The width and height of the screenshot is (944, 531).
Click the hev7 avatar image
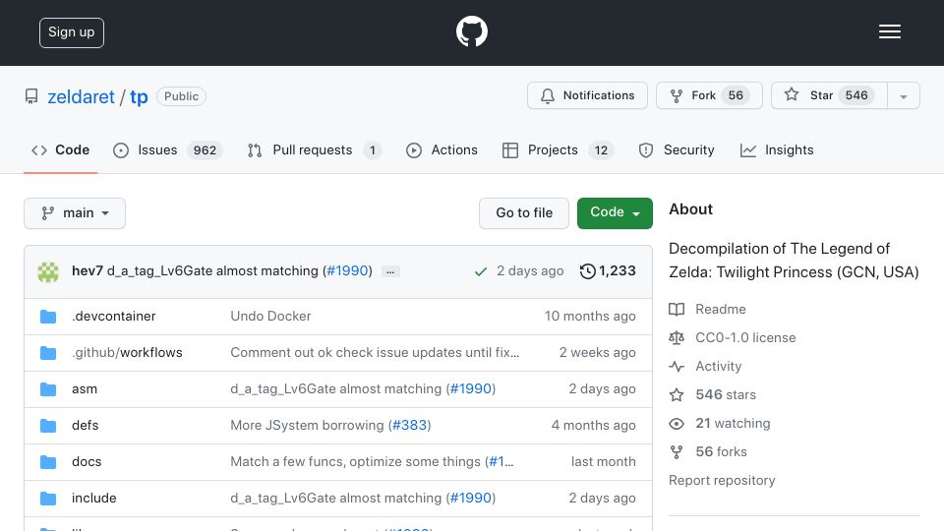click(48, 271)
